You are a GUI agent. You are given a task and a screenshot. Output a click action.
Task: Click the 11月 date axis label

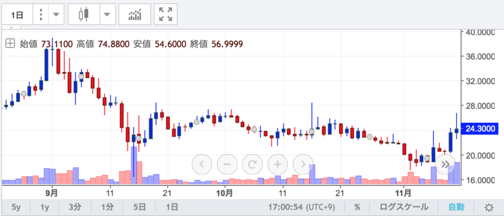[x=403, y=193]
